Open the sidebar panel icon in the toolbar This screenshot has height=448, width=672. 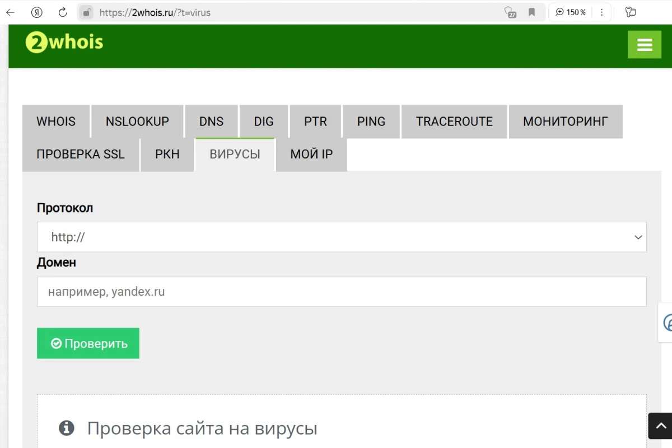631,12
